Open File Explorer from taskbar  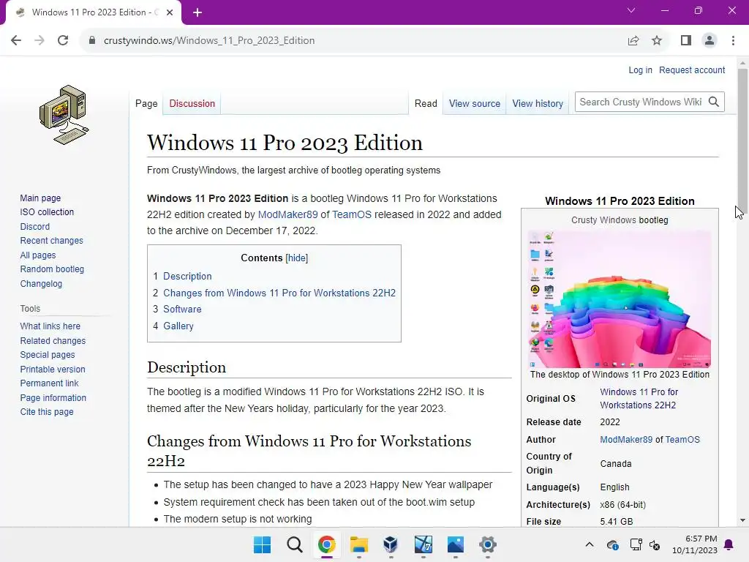[x=358, y=544]
